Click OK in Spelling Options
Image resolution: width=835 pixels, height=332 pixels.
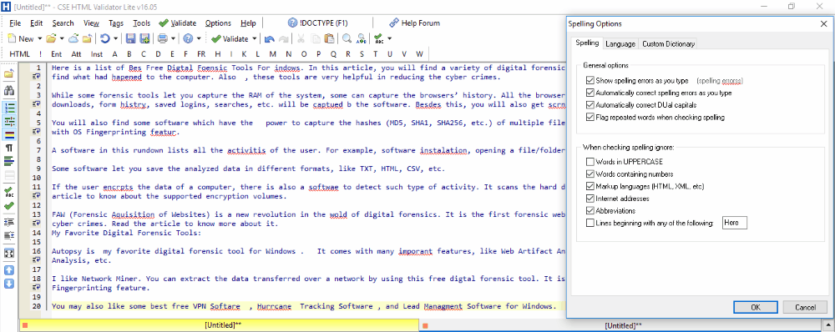click(x=756, y=308)
